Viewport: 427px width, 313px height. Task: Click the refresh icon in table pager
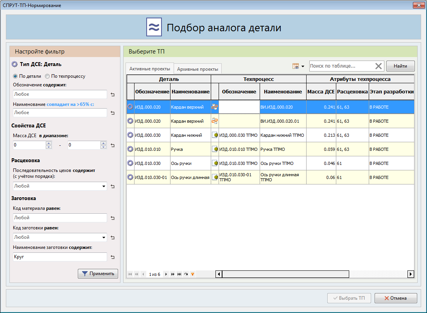[186, 274]
